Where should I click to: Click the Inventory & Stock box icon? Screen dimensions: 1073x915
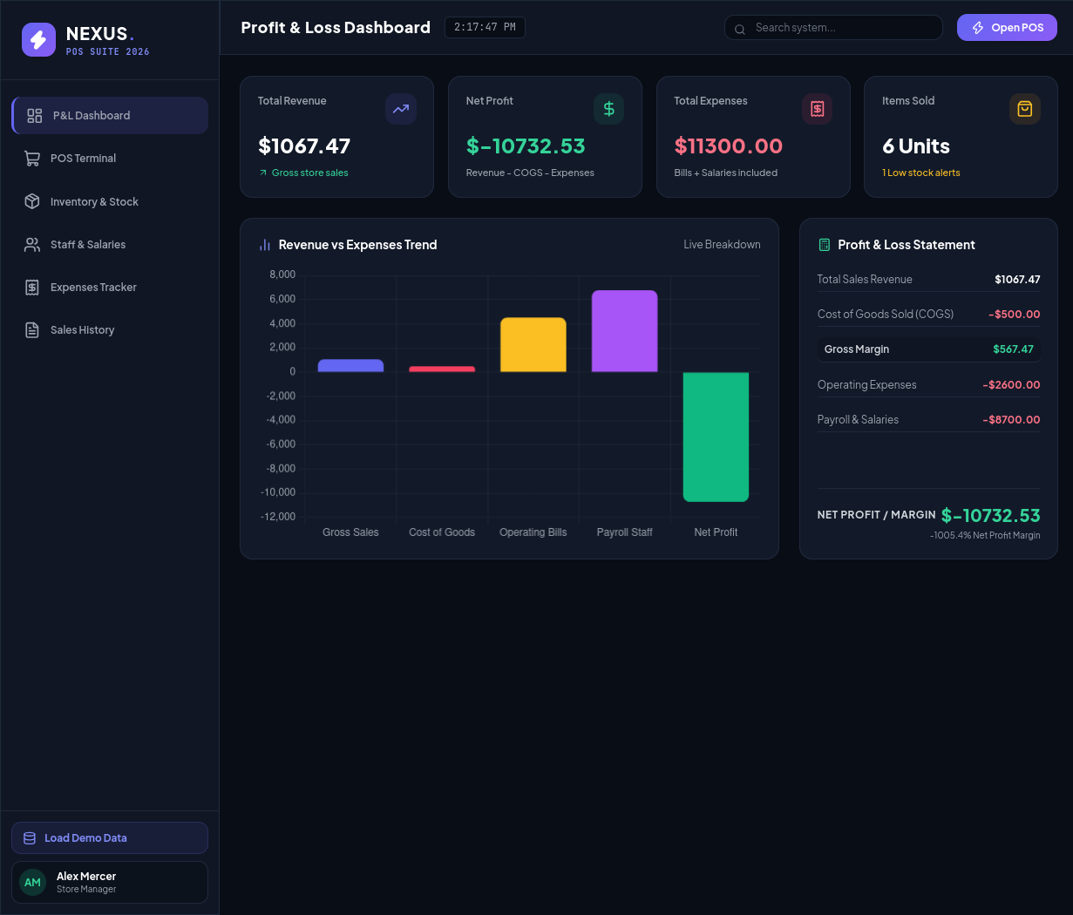coord(32,201)
